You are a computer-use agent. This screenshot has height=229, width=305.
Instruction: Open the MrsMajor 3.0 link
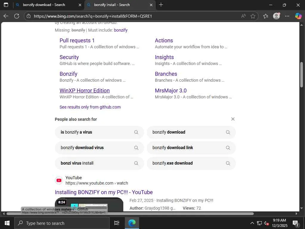(171, 91)
